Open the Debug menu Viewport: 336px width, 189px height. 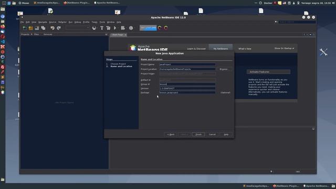click(78, 22)
